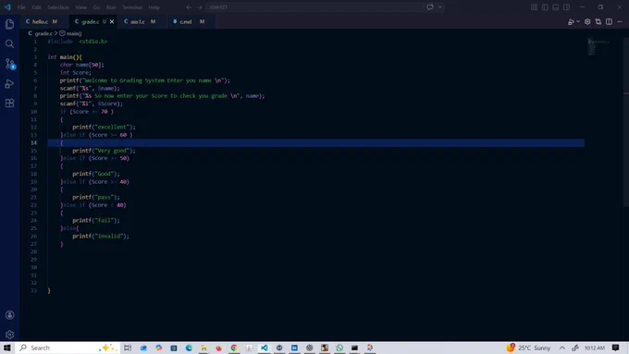
Task: Go forward with the right arrow
Action: [199, 7]
